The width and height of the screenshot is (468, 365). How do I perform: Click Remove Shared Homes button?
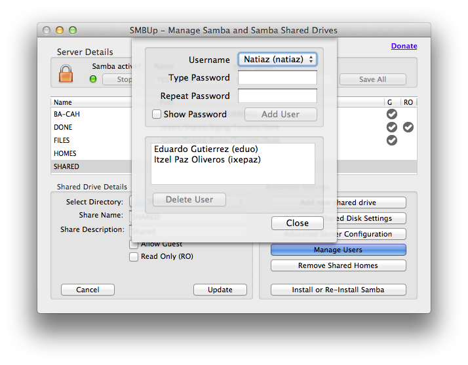pos(338,265)
